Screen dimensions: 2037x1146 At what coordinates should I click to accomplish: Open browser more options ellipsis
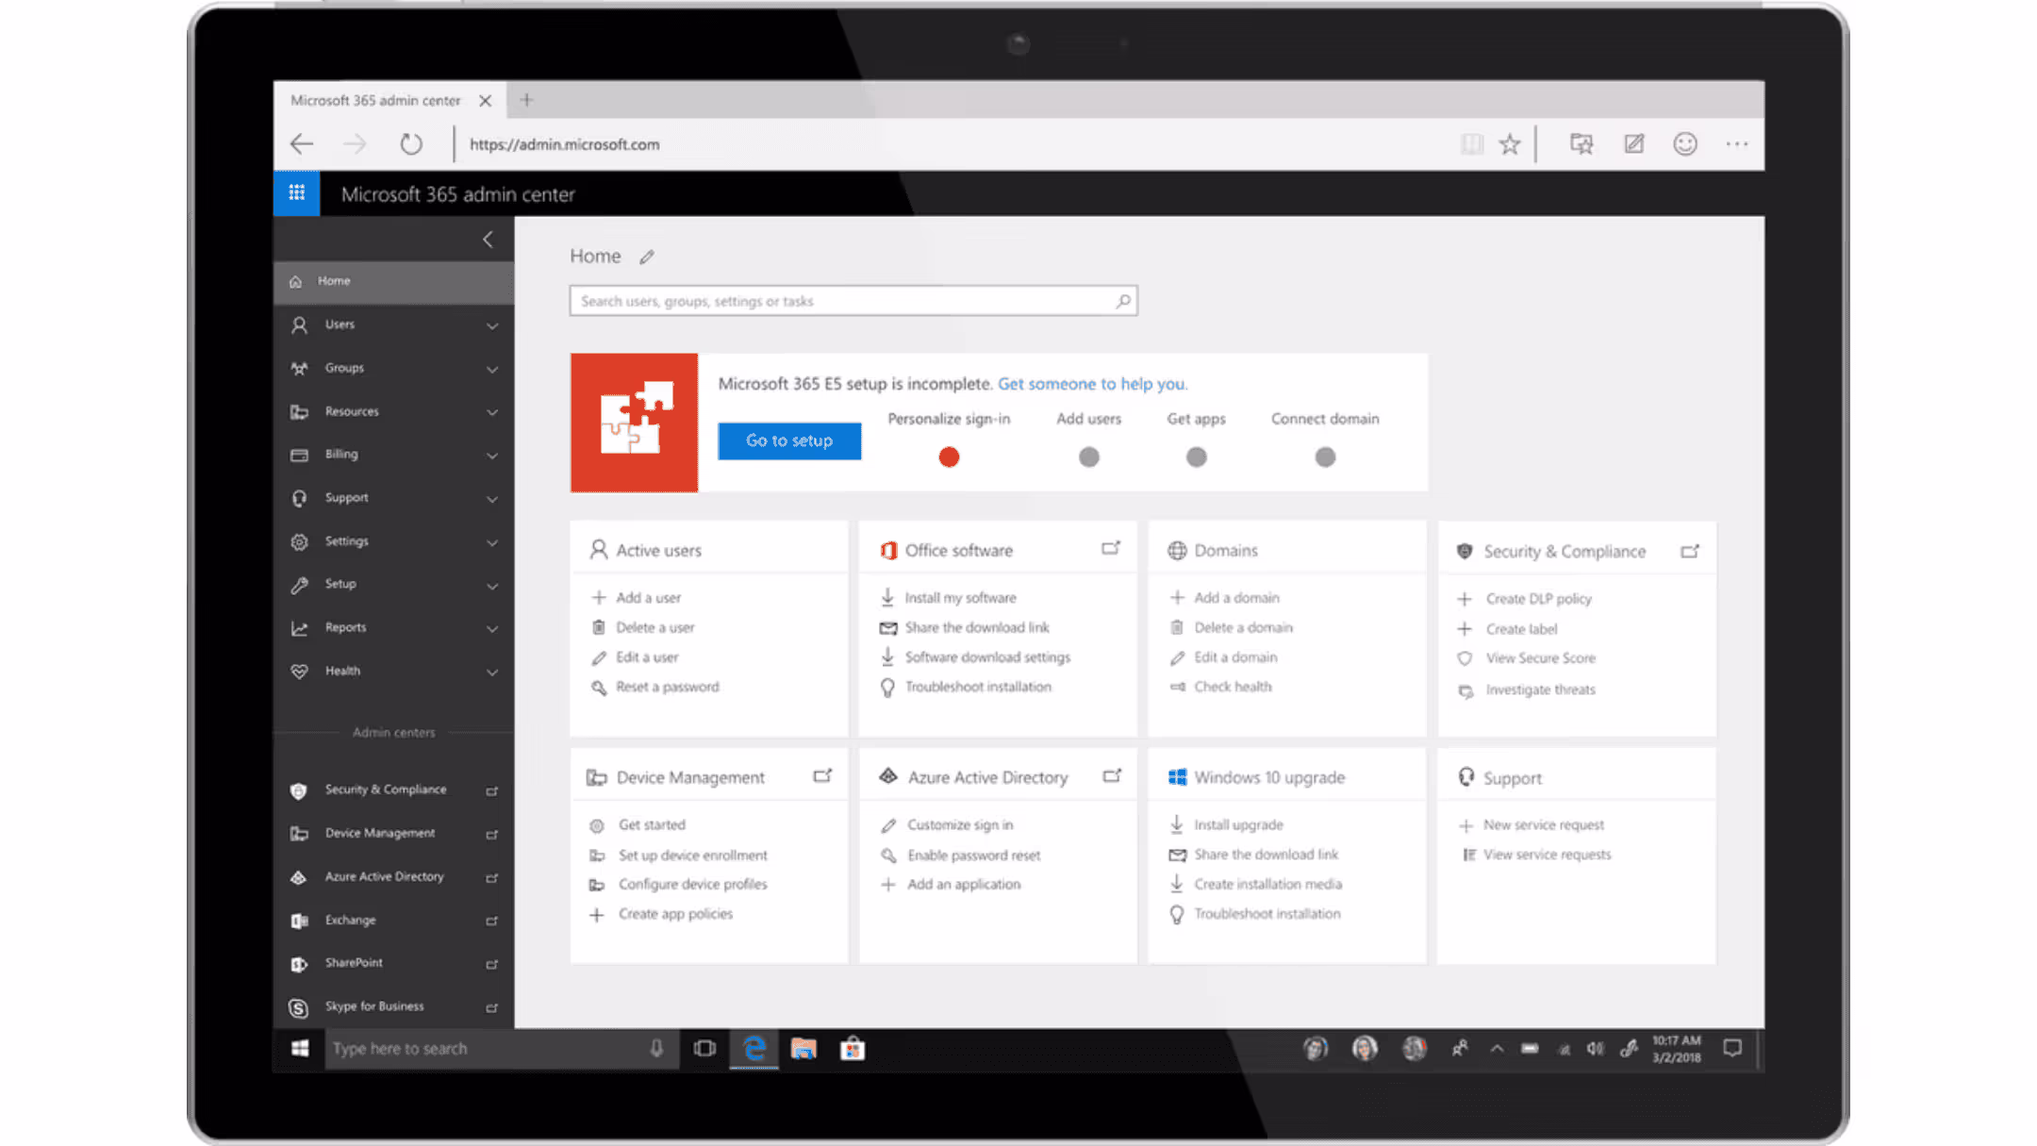1737,144
